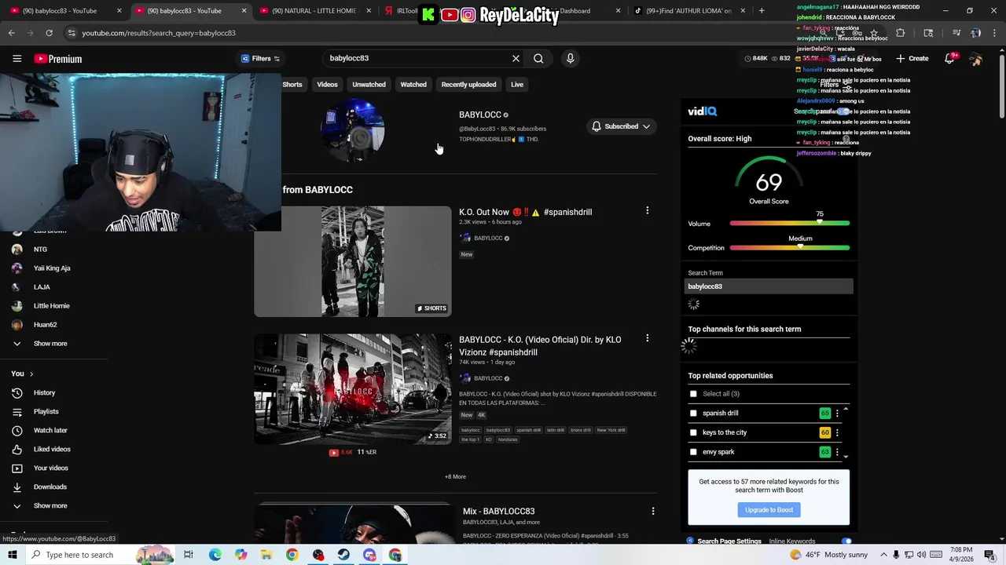Open the YouTube guide hamburger menu
Viewport: 1006px width, 565px height.
pos(17,58)
